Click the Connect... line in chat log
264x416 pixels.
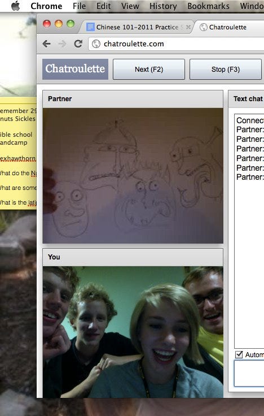(250, 120)
